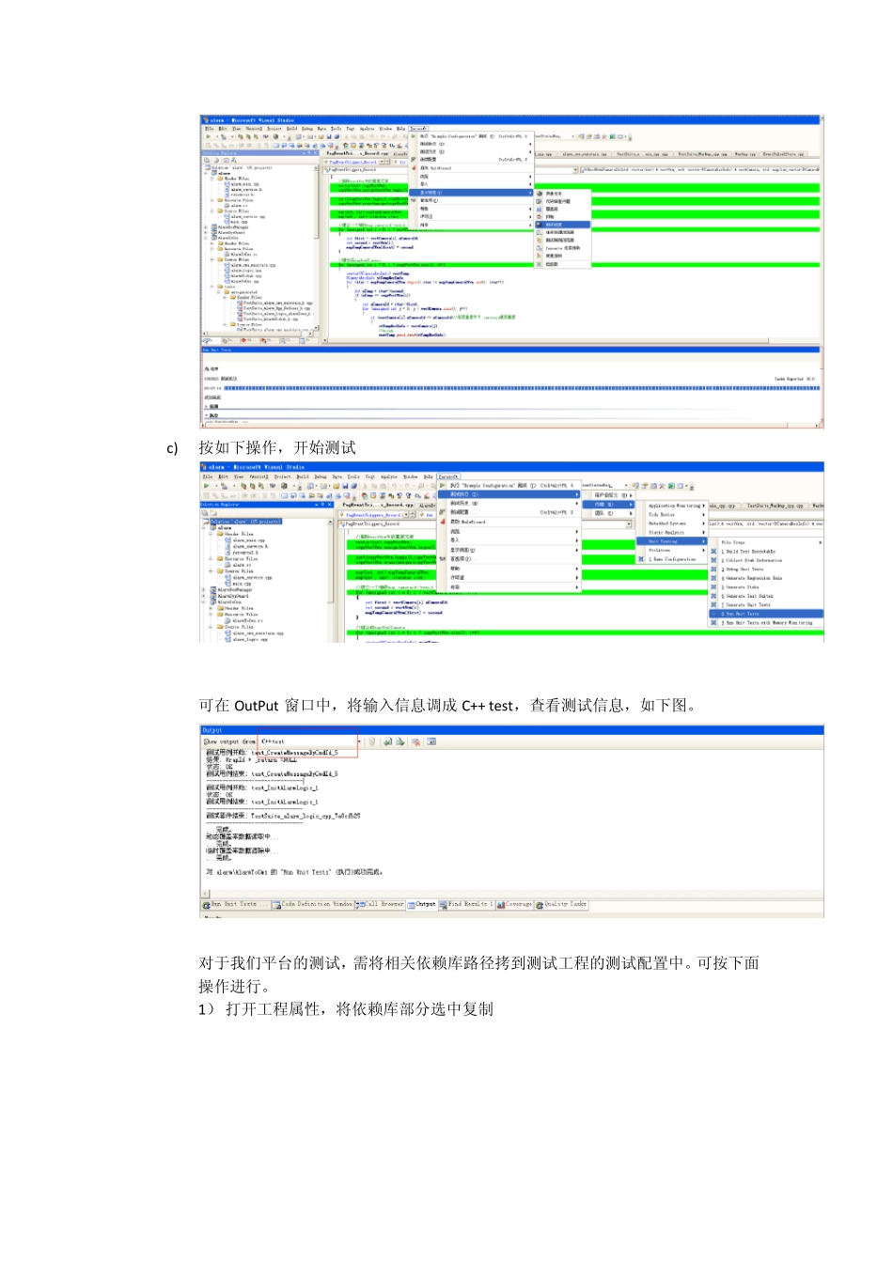Click Go to Previous Message icon in Output toolbar
The image size is (893, 1263).
tap(387, 741)
